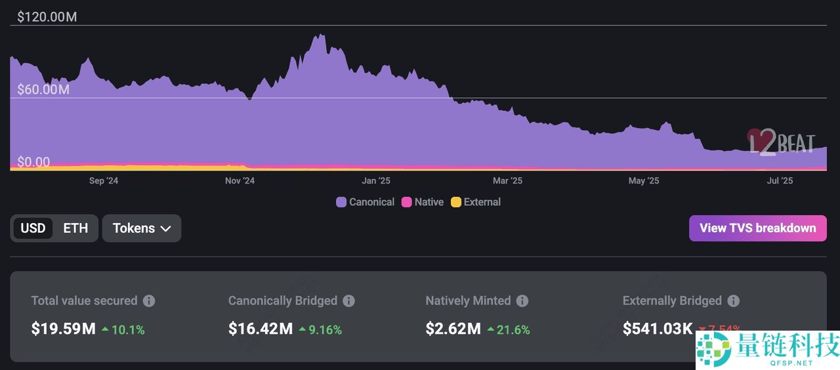Click info icon beside Total value secured
Image resolution: width=840 pixels, height=370 pixels.
pyautogui.click(x=149, y=301)
